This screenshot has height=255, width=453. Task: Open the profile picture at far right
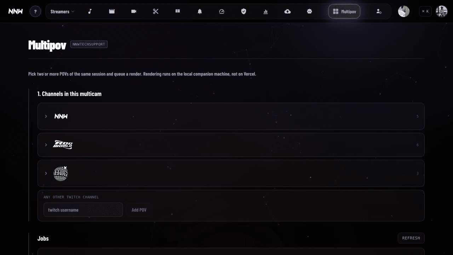[x=441, y=11]
